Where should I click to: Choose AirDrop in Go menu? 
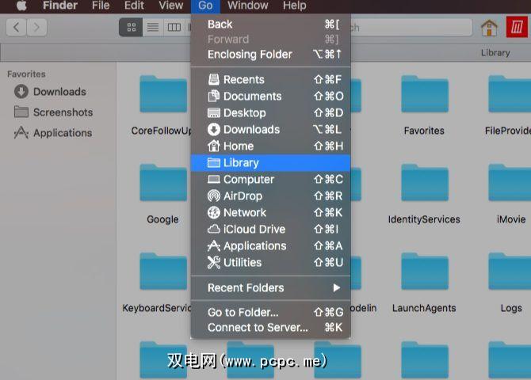tap(270, 196)
